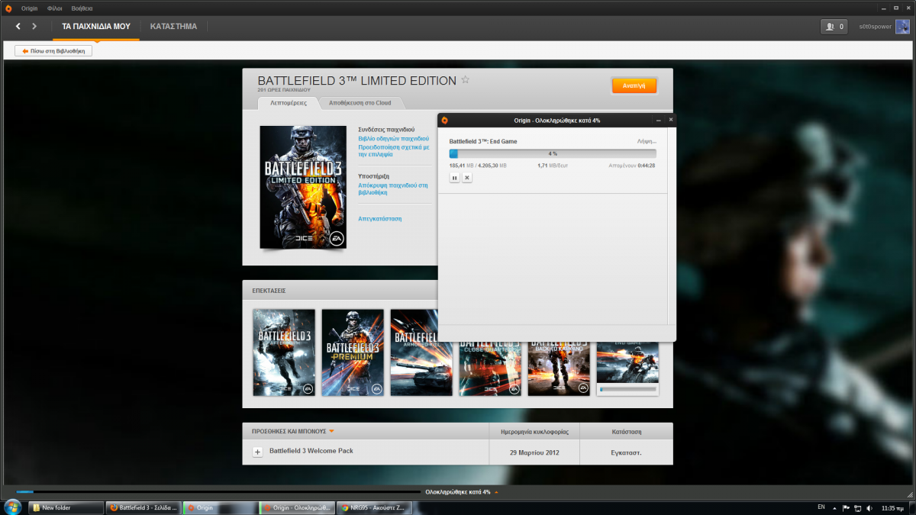This screenshot has width=916, height=515.
Task: Open the Origin taskbar button
Action: 220,507
